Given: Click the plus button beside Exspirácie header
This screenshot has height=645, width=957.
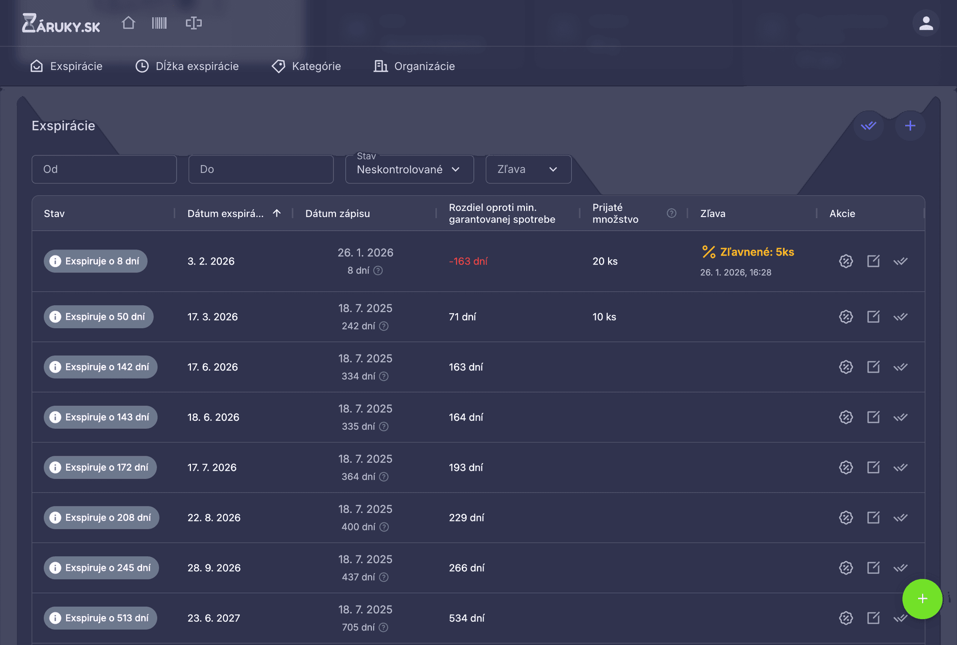Looking at the screenshot, I should pos(910,126).
